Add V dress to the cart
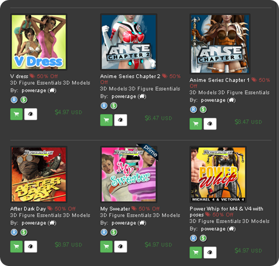Viewport: 279px width, 266px height. 16,114
